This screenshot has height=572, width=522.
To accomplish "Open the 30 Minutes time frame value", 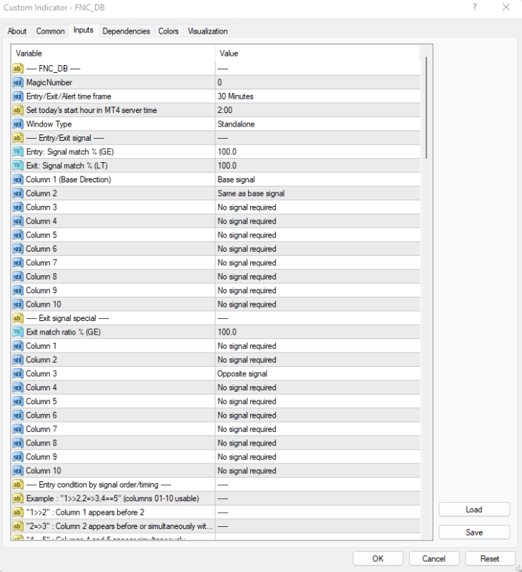I will coord(317,97).
